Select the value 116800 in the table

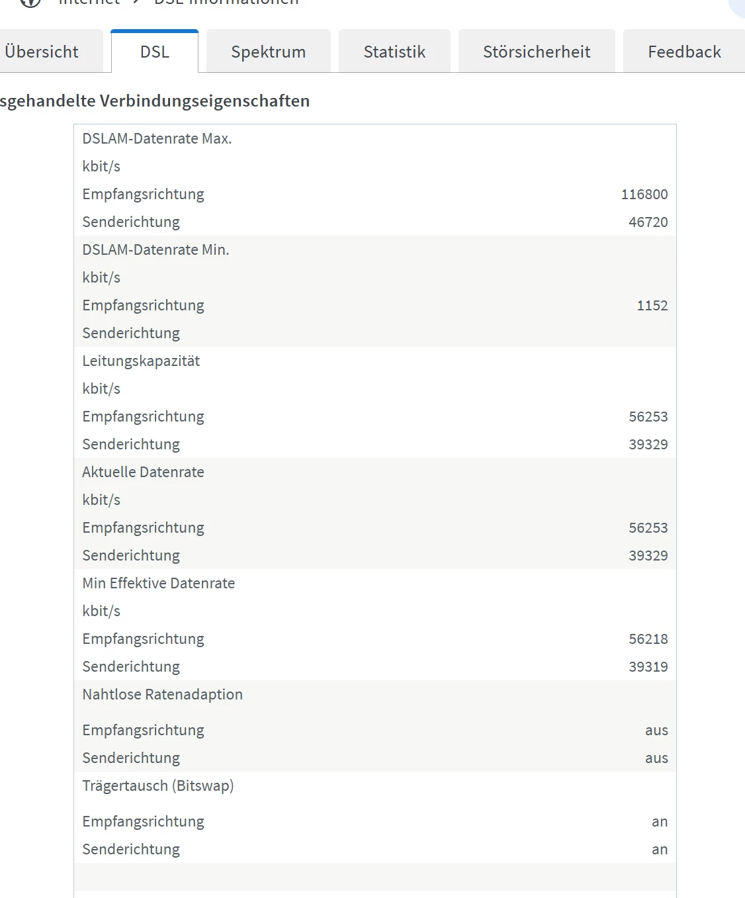pyautogui.click(x=644, y=195)
